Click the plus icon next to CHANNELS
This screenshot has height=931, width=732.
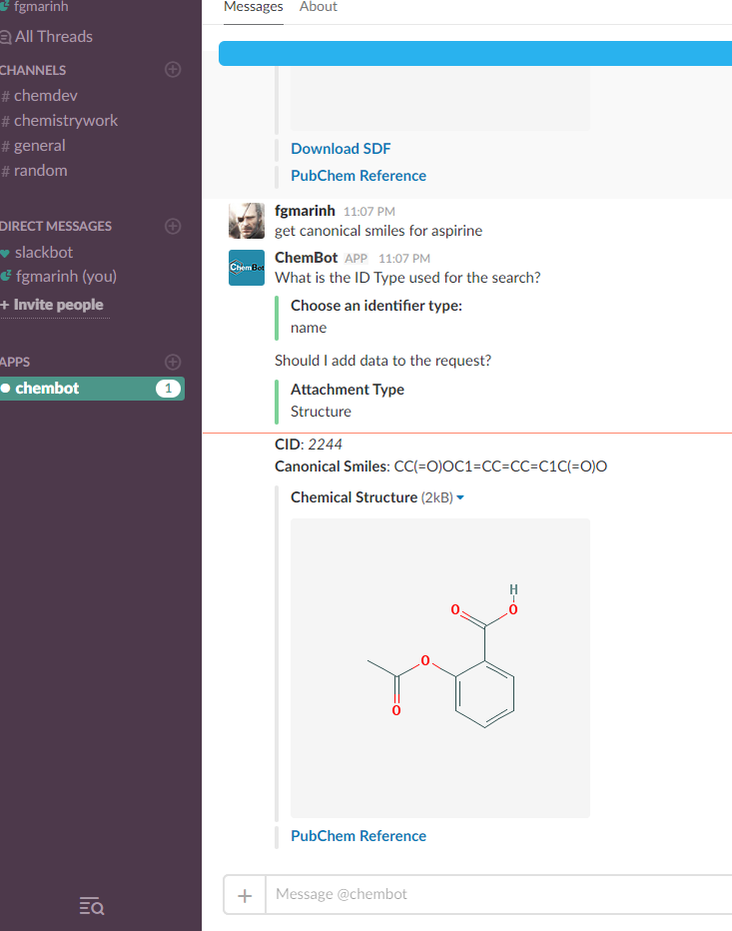click(172, 69)
